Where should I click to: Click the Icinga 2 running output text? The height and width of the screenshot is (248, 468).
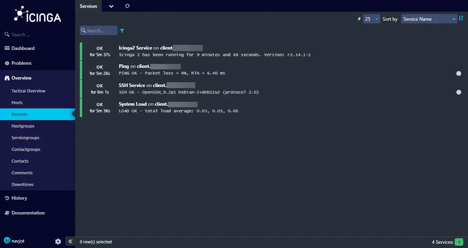coord(215,55)
